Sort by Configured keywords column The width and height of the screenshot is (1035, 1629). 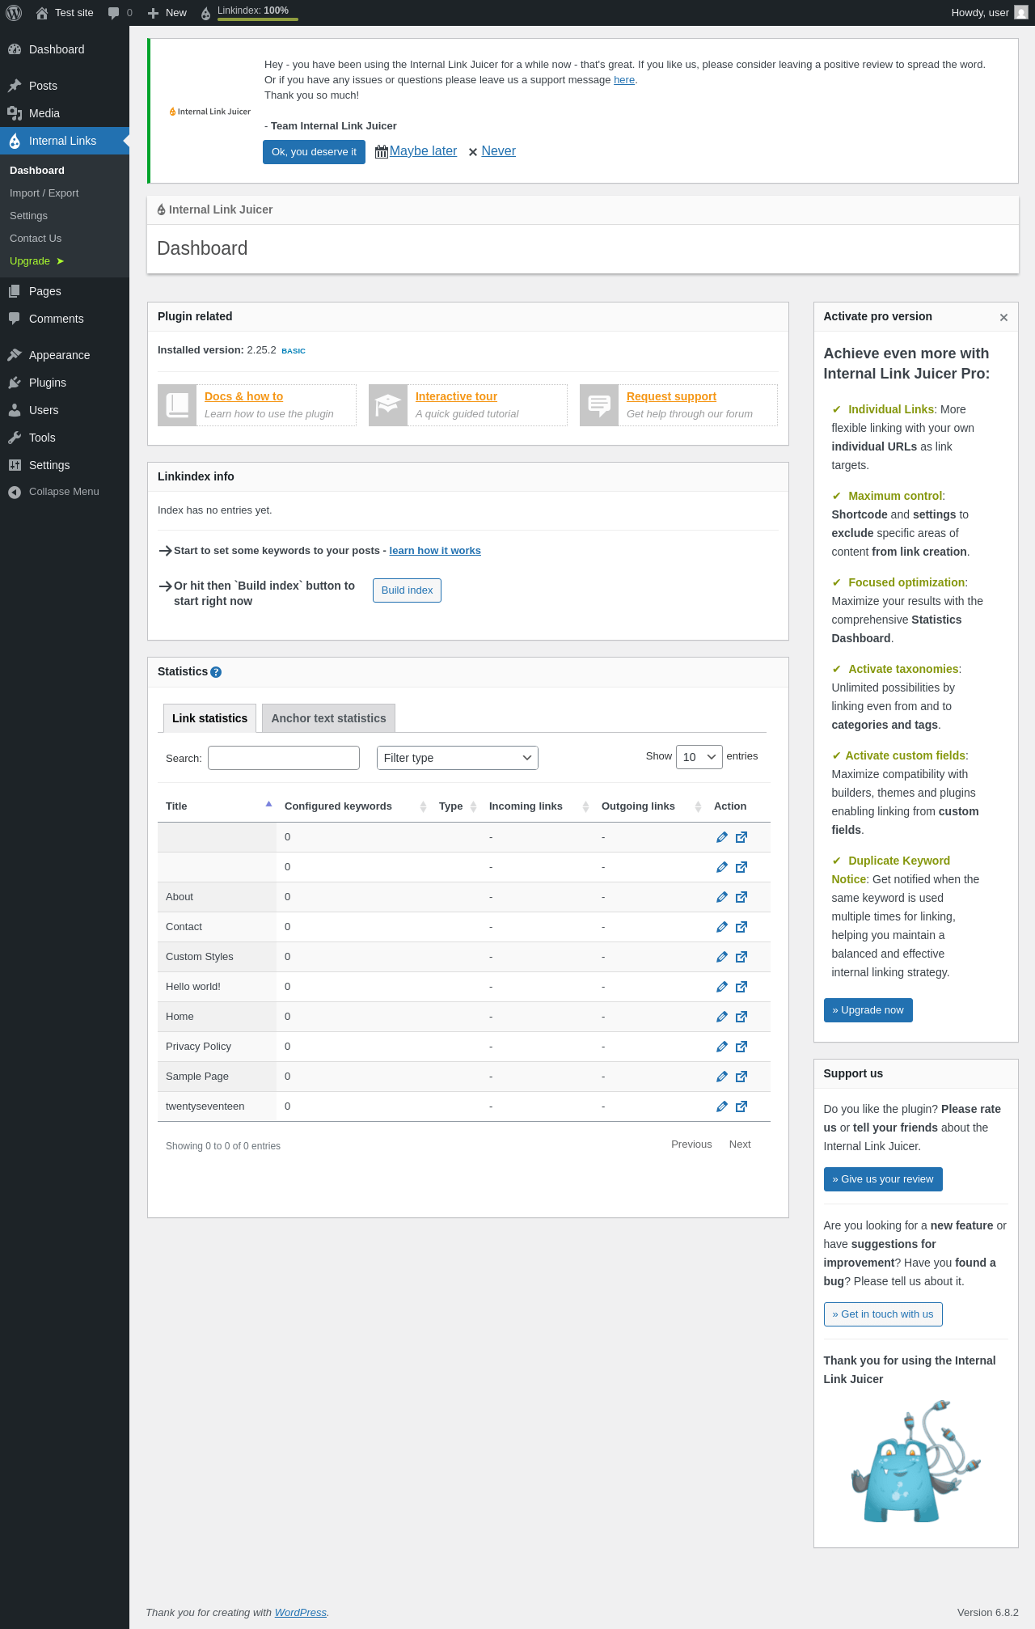coord(354,806)
